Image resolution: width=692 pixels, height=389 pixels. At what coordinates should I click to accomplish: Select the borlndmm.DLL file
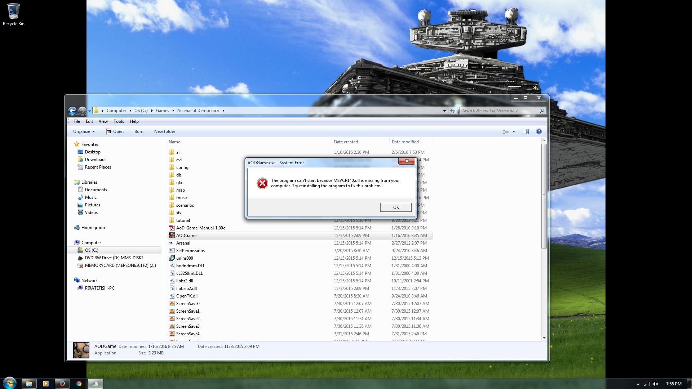point(190,266)
